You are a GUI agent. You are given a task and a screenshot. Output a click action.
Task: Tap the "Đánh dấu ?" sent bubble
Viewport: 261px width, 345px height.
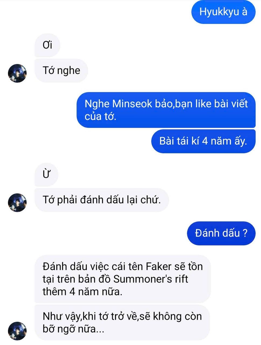pos(221,233)
